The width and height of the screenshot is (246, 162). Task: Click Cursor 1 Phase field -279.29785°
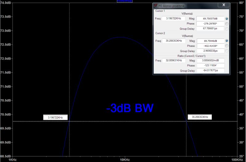[210, 24]
